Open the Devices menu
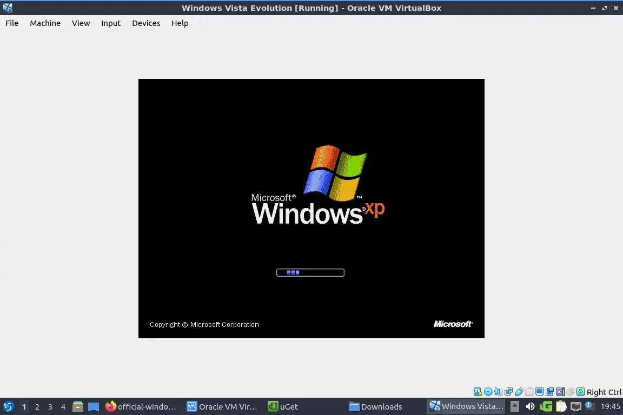The height and width of the screenshot is (415, 623). (146, 23)
